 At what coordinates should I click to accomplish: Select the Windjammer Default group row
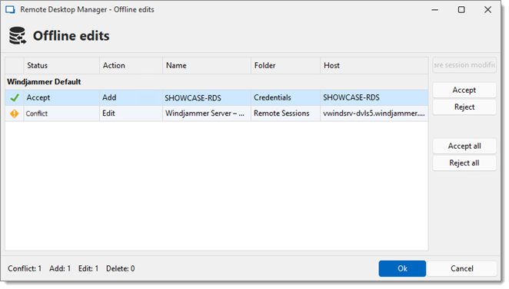tap(217, 82)
